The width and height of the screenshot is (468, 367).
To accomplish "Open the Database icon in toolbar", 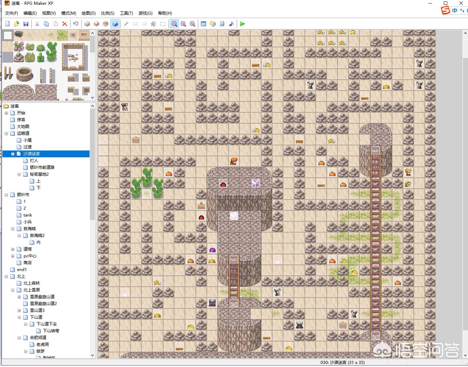I will [203, 24].
